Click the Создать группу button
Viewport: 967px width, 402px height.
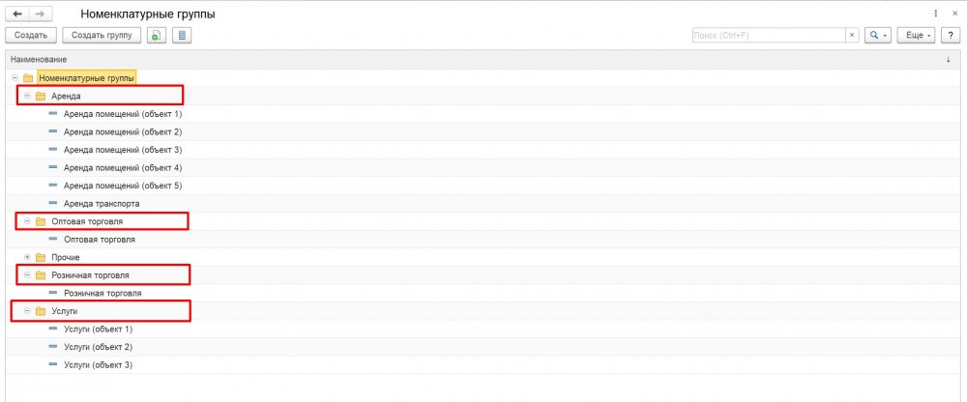pos(102,35)
